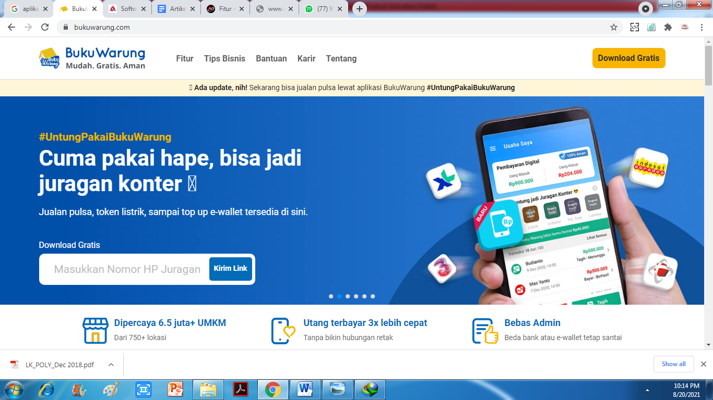Select the first carousel dot
The width and height of the screenshot is (713, 400).
click(331, 296)
